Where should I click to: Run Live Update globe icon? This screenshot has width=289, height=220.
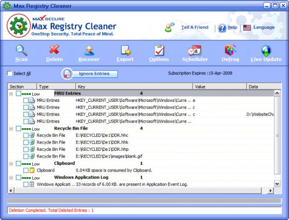click(x=265, y=50)
